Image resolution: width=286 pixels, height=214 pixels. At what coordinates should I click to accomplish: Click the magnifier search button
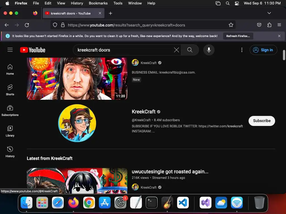coord(190,50)
